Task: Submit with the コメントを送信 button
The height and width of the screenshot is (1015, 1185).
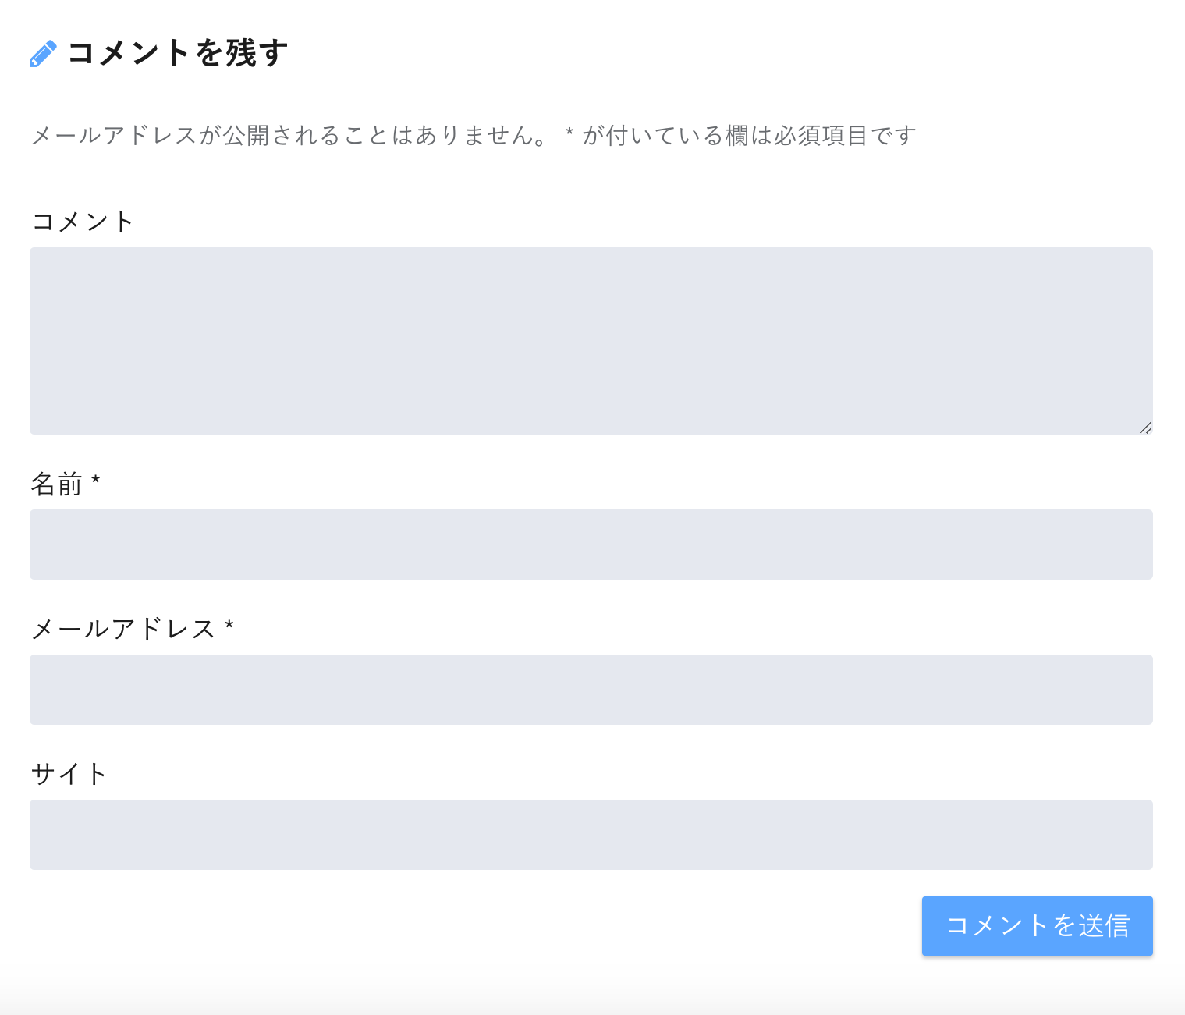Action: 1038,926
